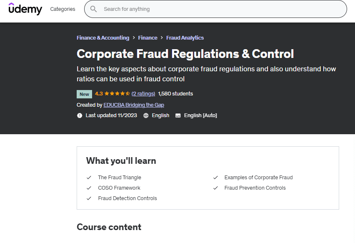Click the checkmark beside Fraud Prevention Controls
Screen dimensions: 355x243
pos(215,188)
